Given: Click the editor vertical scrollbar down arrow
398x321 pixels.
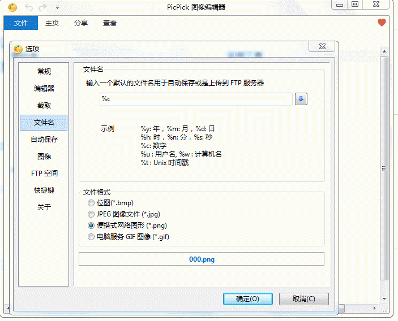Looking at the screenshot, I should click(384, 299).
